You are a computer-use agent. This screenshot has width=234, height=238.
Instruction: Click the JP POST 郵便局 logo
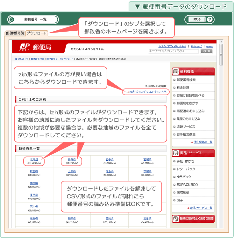click(35, 47)
